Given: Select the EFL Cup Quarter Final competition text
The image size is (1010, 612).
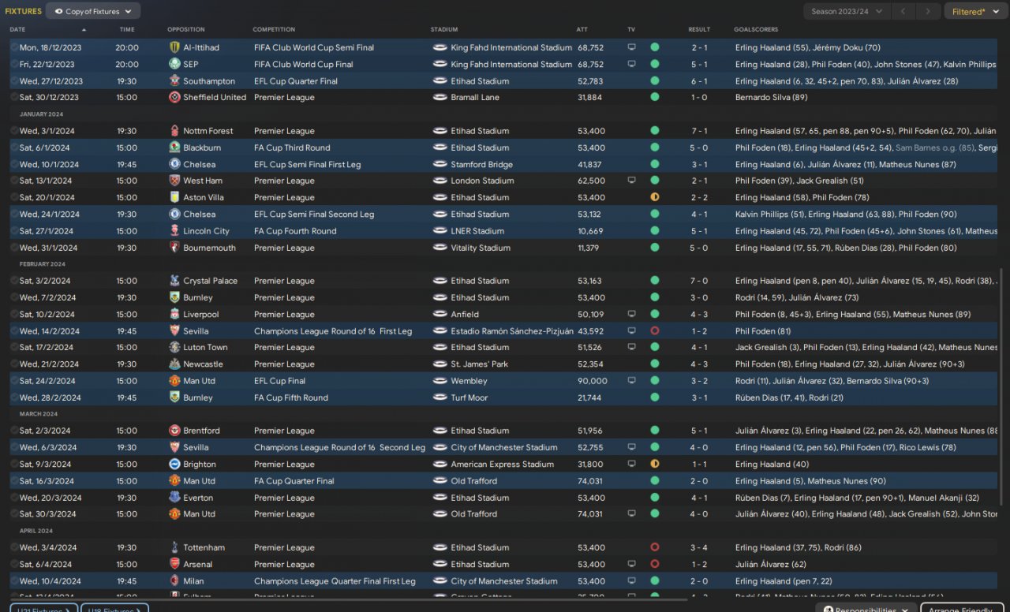Looking at the screenshot, I should (296, 80).
